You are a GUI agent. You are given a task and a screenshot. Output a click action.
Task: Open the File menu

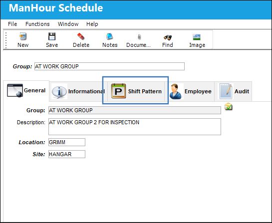click(x=12, y=24)
